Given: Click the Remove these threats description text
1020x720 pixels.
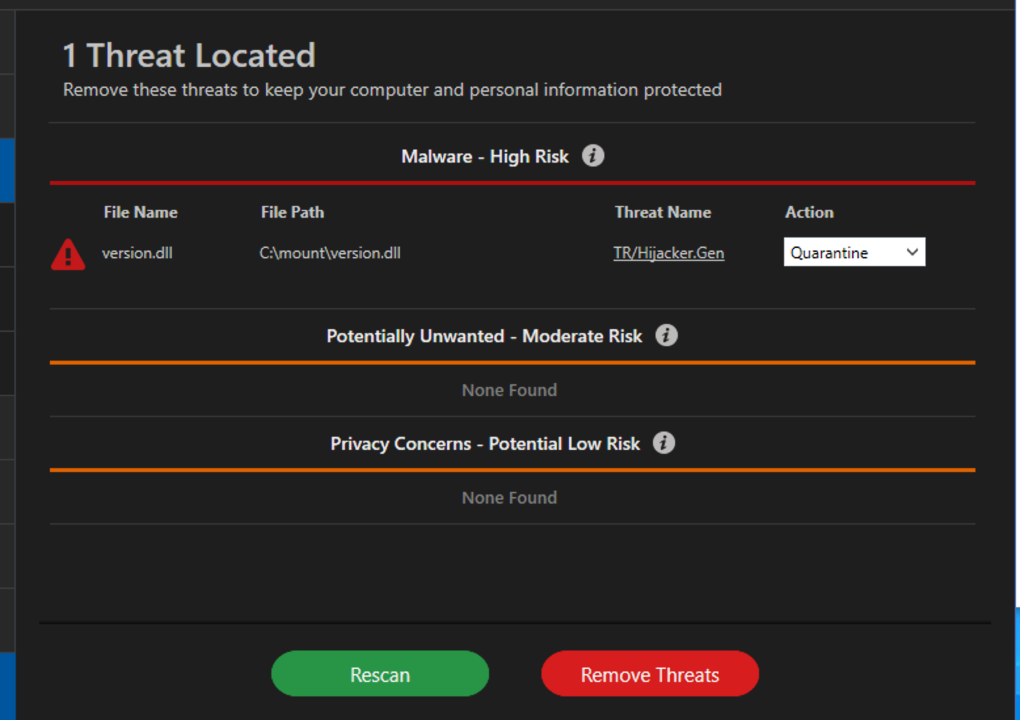Looking at the screenshot, I should (x=392, y=90).
